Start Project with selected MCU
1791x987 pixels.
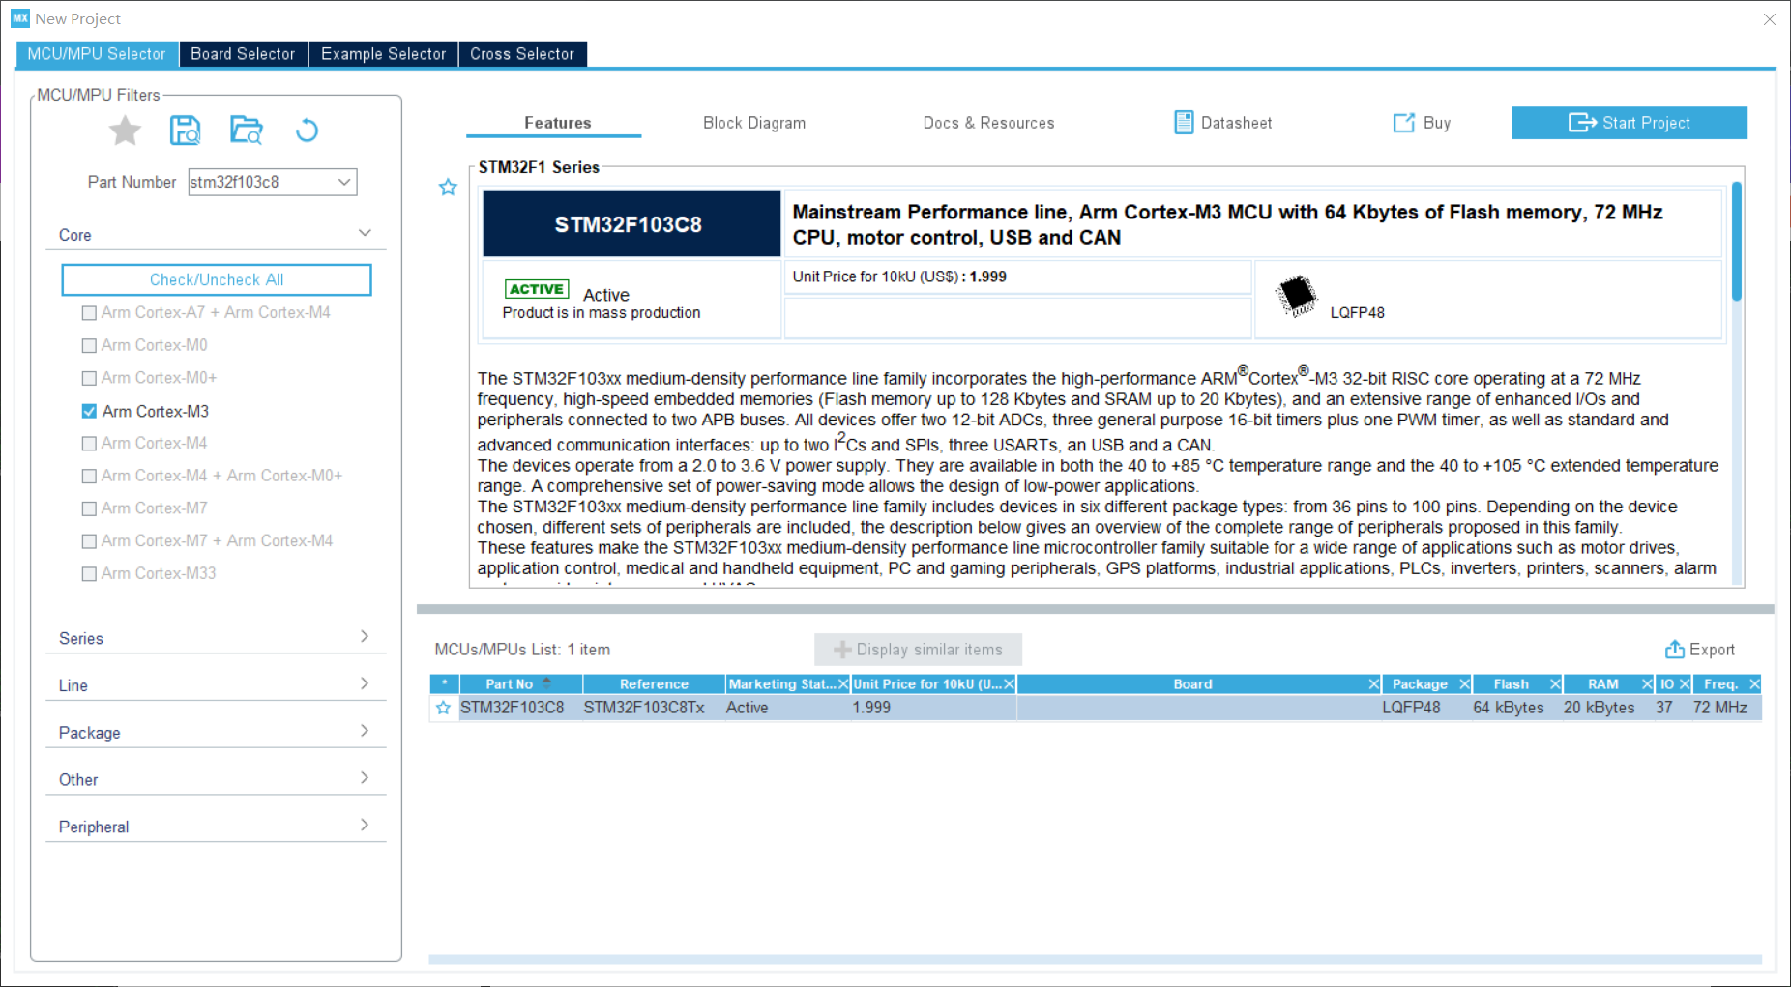1630,123
